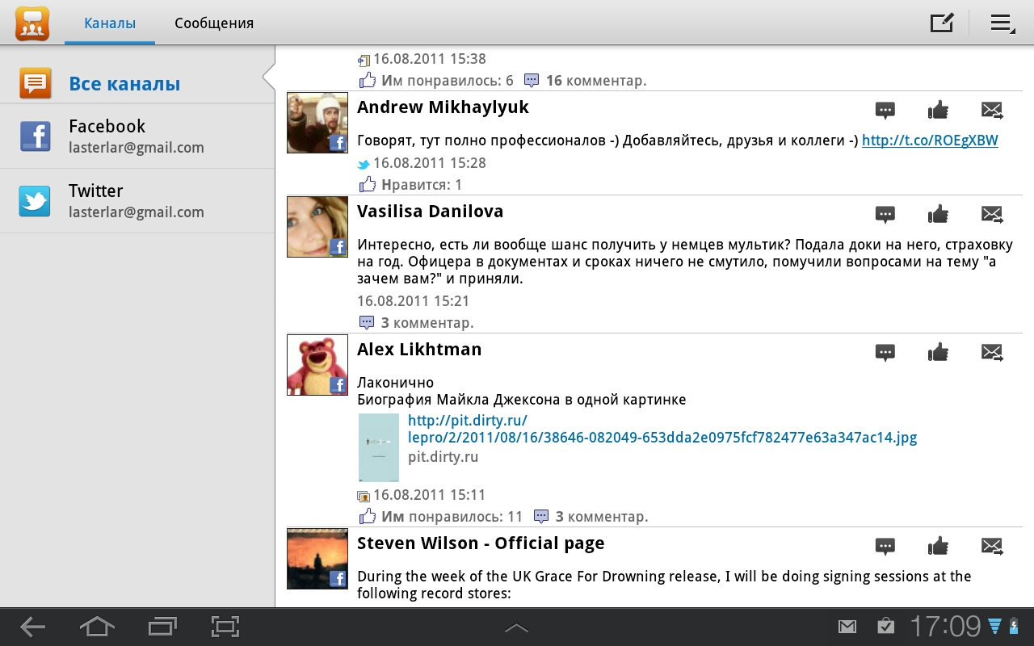Open the Michael Jackson biography image thumbnail
The height and width of the screenshot is (646, 1034).
(x=379, y=447)
